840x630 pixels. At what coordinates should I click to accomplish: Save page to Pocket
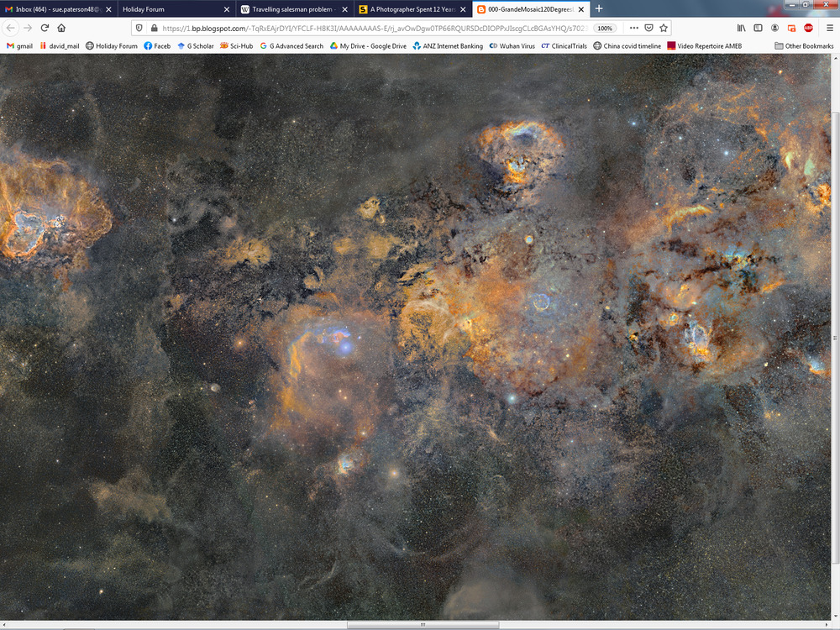tap(648, 28)
